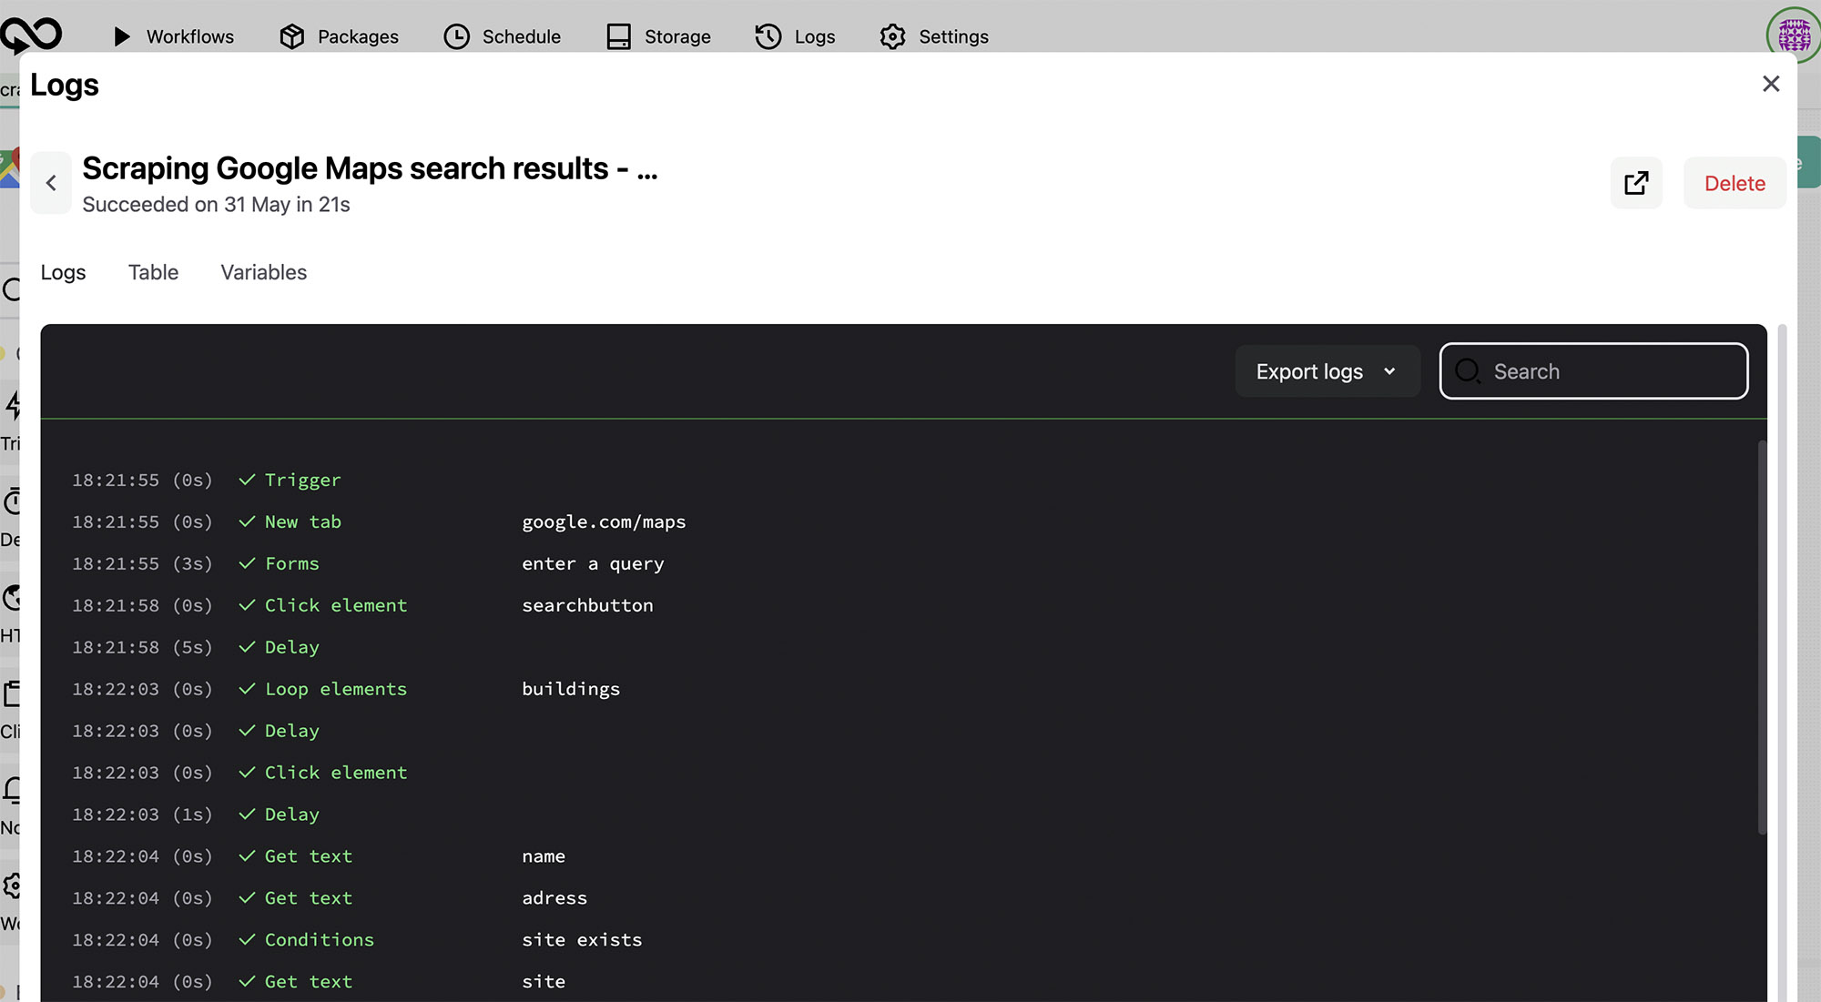Open the Storage page
1821x1002 pixels.
pyautogui.click(x=658, y=36)
